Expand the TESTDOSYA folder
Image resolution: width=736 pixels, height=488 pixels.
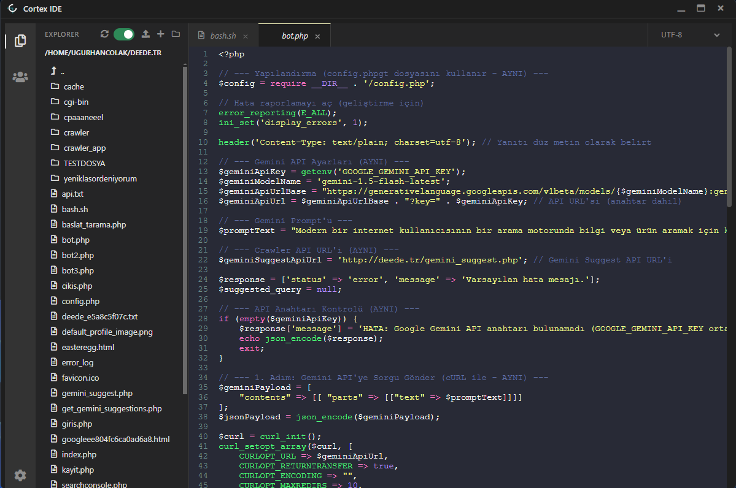pyautogui.click(x=84, y=163)
